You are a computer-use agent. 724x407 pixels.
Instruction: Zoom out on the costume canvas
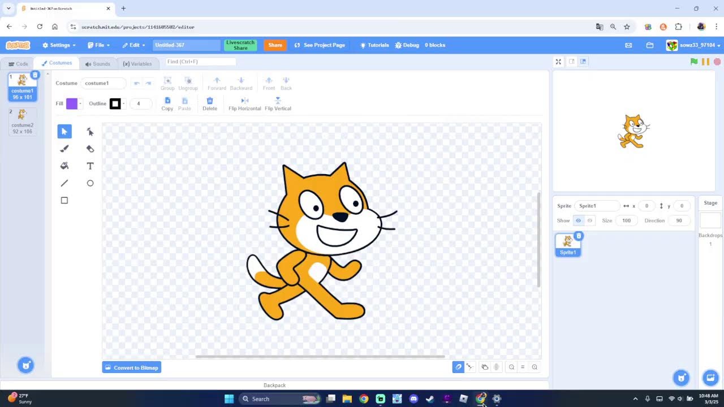511,367
